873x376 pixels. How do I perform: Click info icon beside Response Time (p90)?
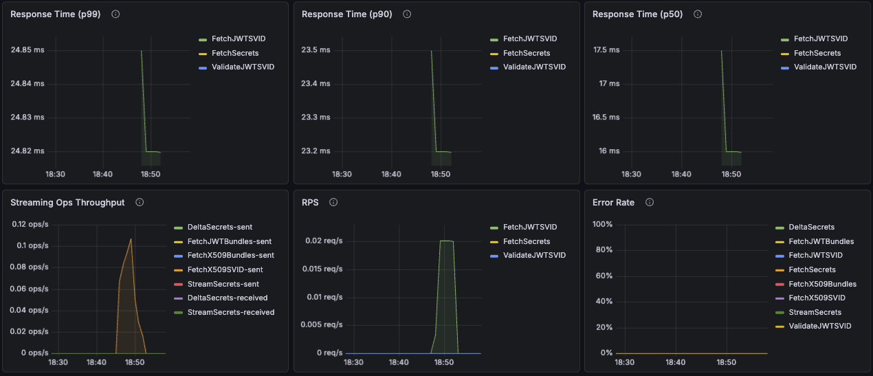(x=407, y=14)
